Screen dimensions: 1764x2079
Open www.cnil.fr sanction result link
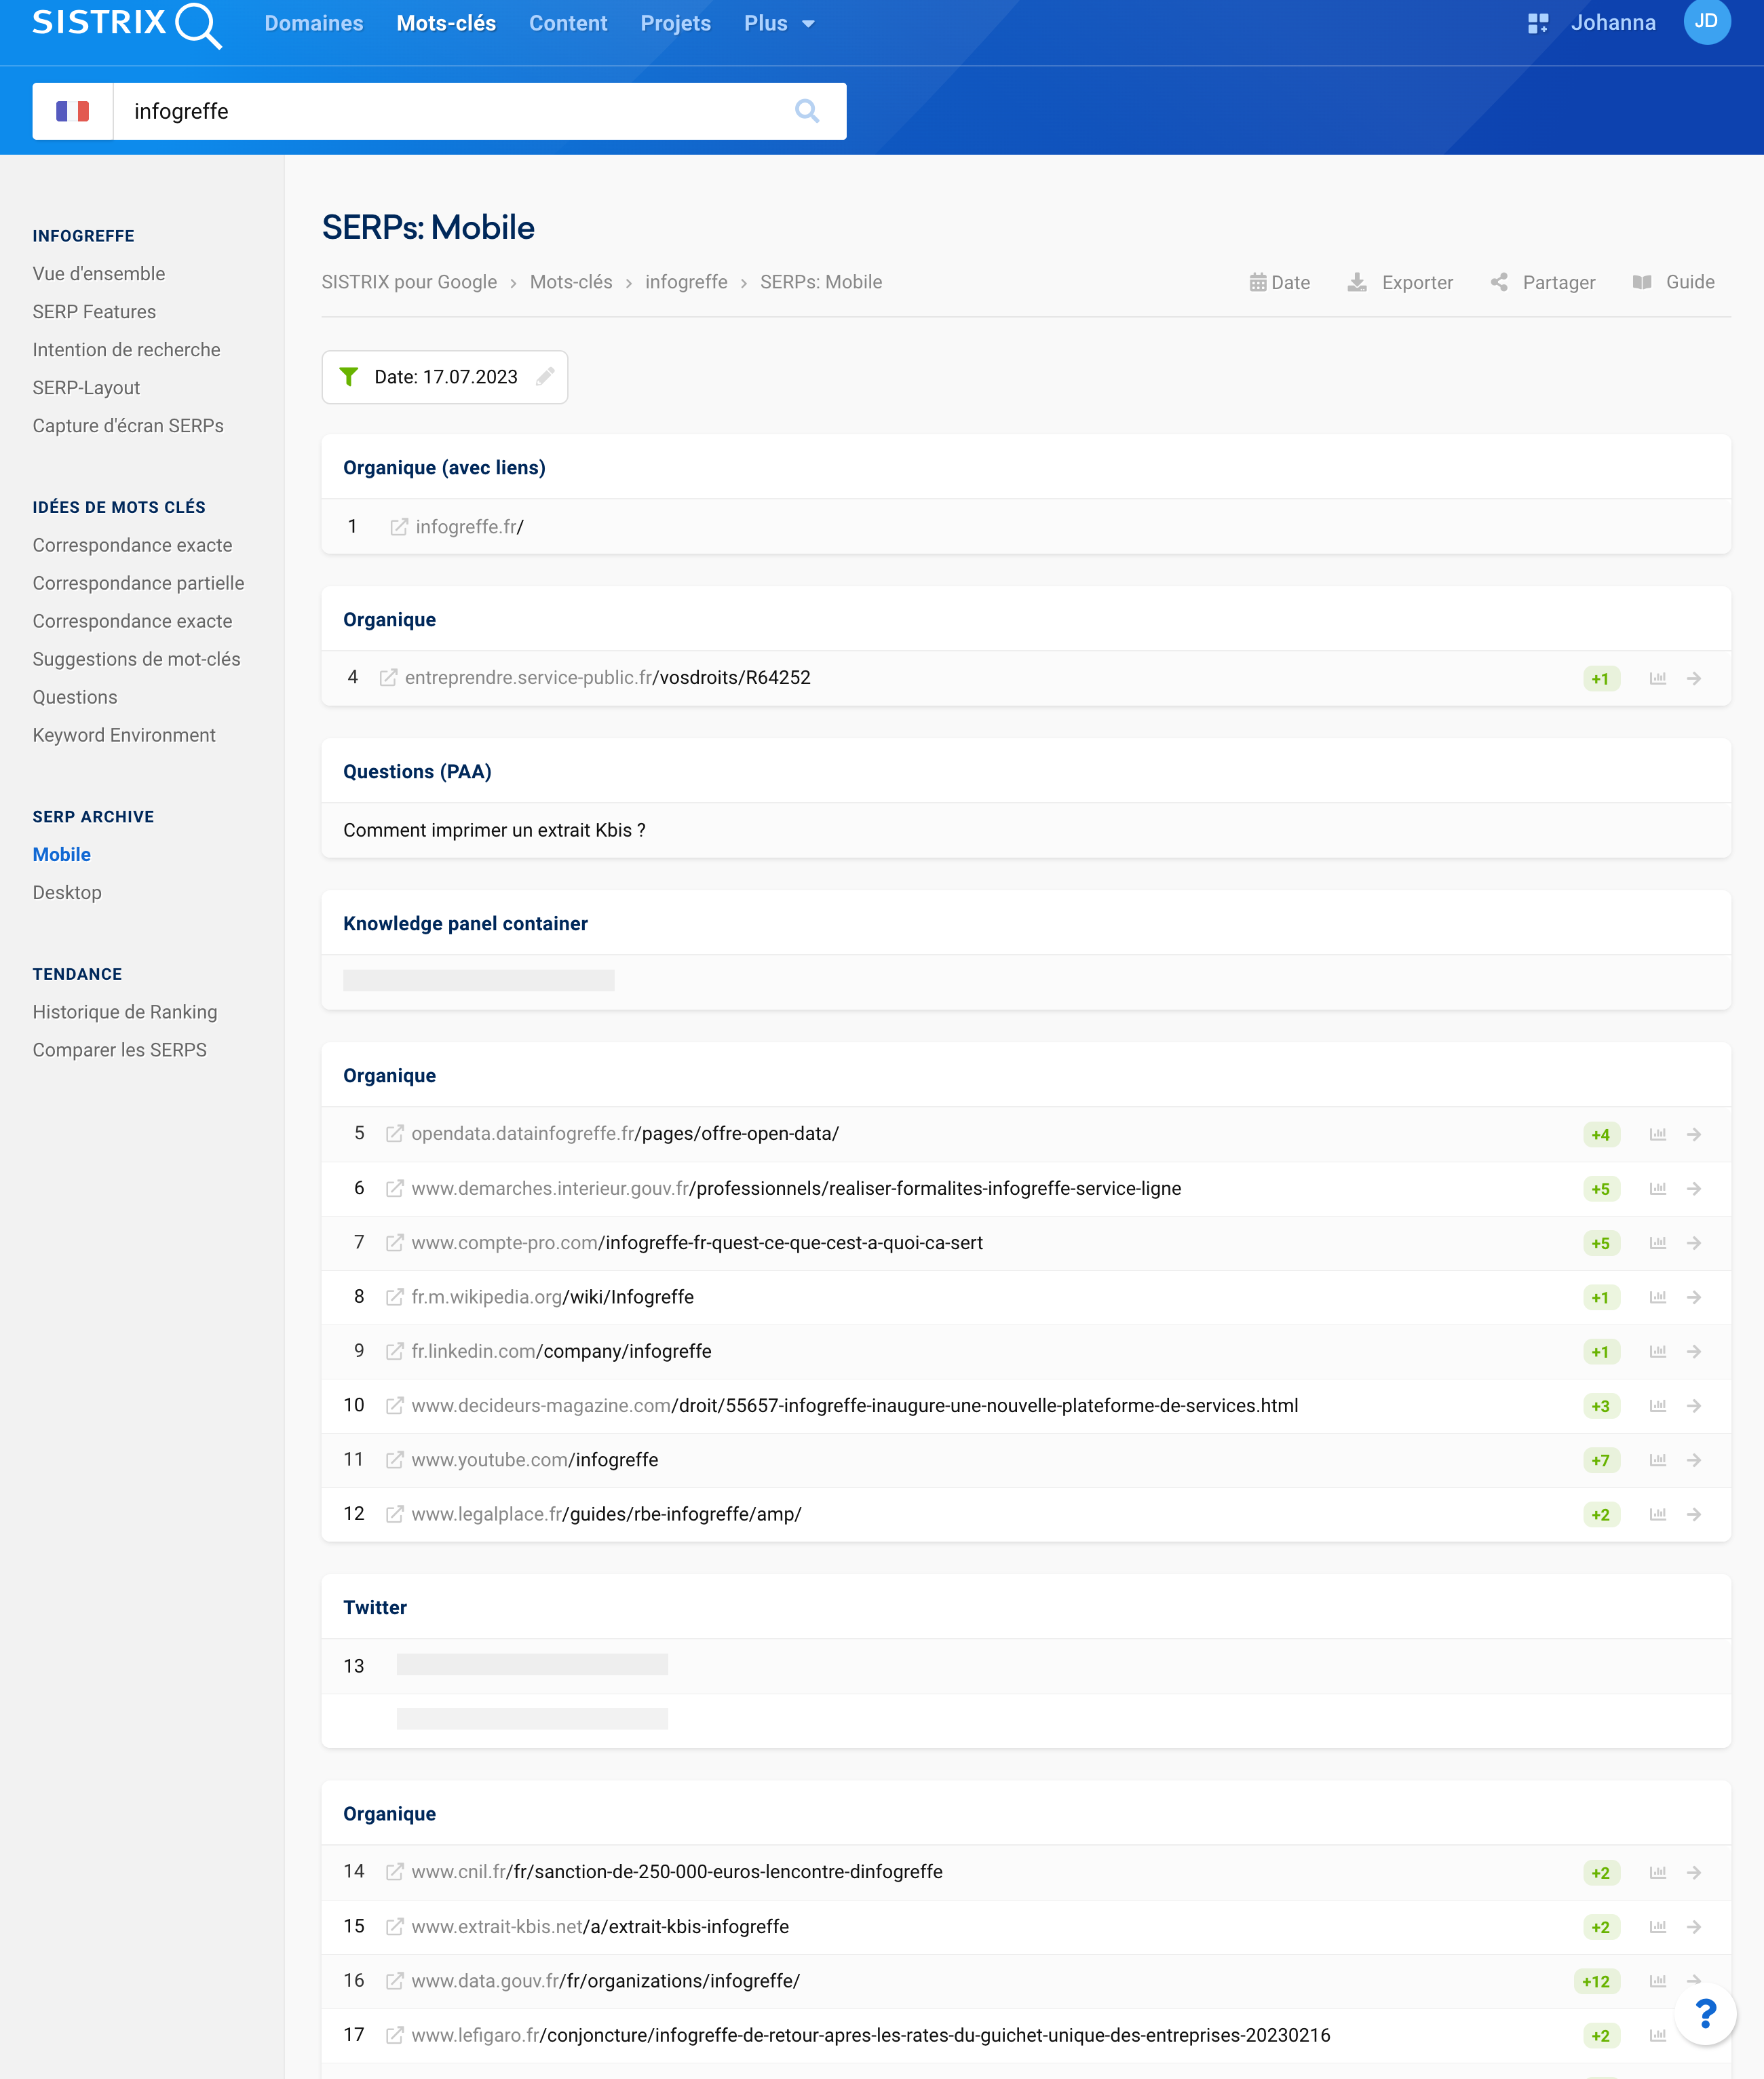(677, 1872)
